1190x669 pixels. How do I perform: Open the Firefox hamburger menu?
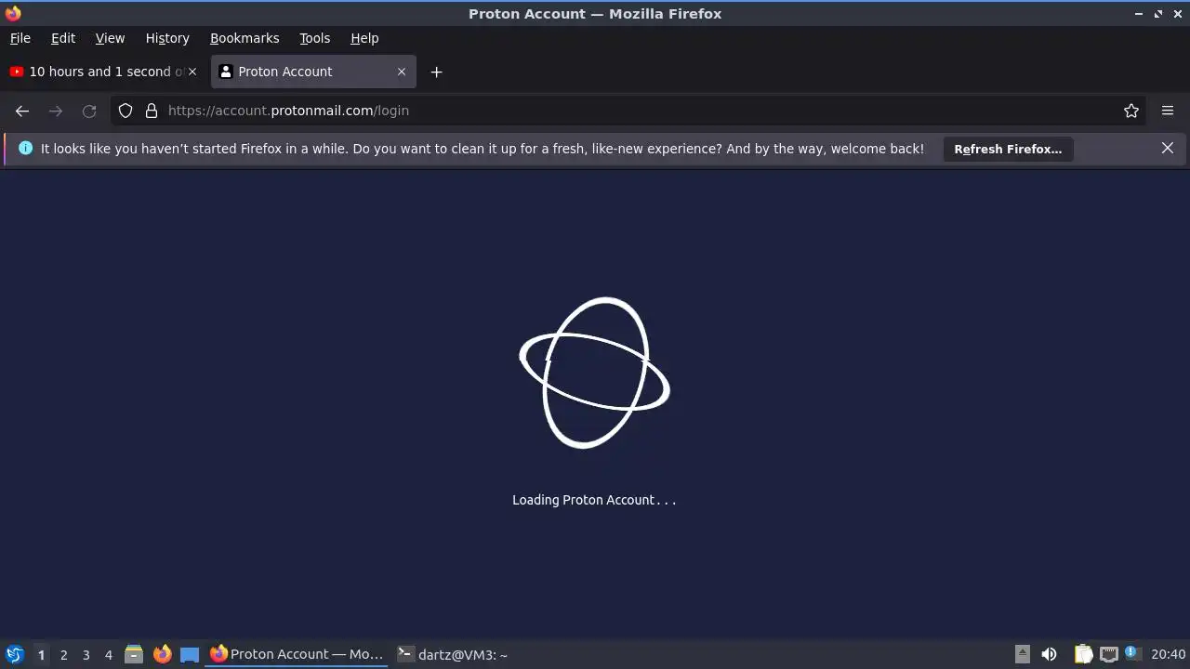1168,111
